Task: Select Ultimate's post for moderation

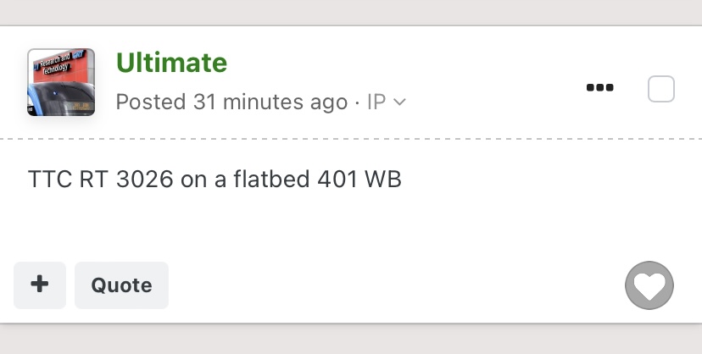Action: click(x=661, y=89)
